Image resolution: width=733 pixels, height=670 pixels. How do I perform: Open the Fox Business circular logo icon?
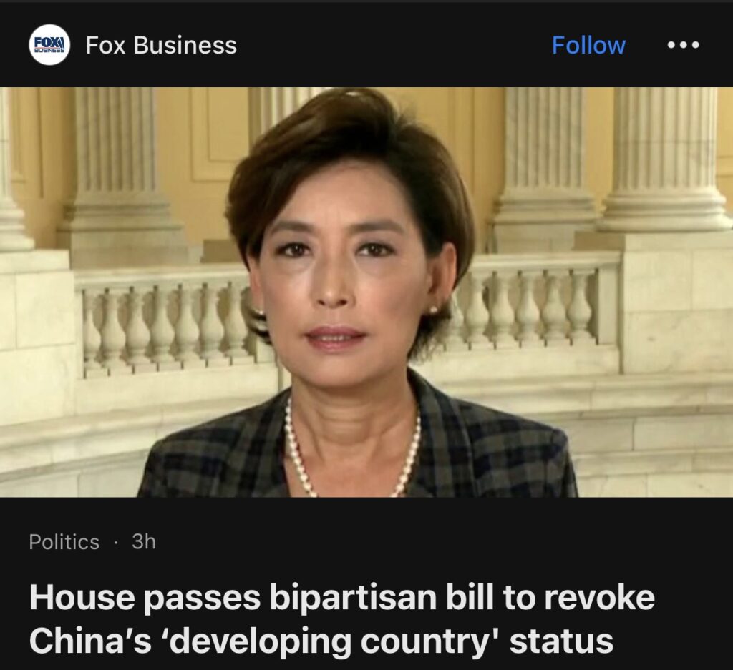click(49, 45)
